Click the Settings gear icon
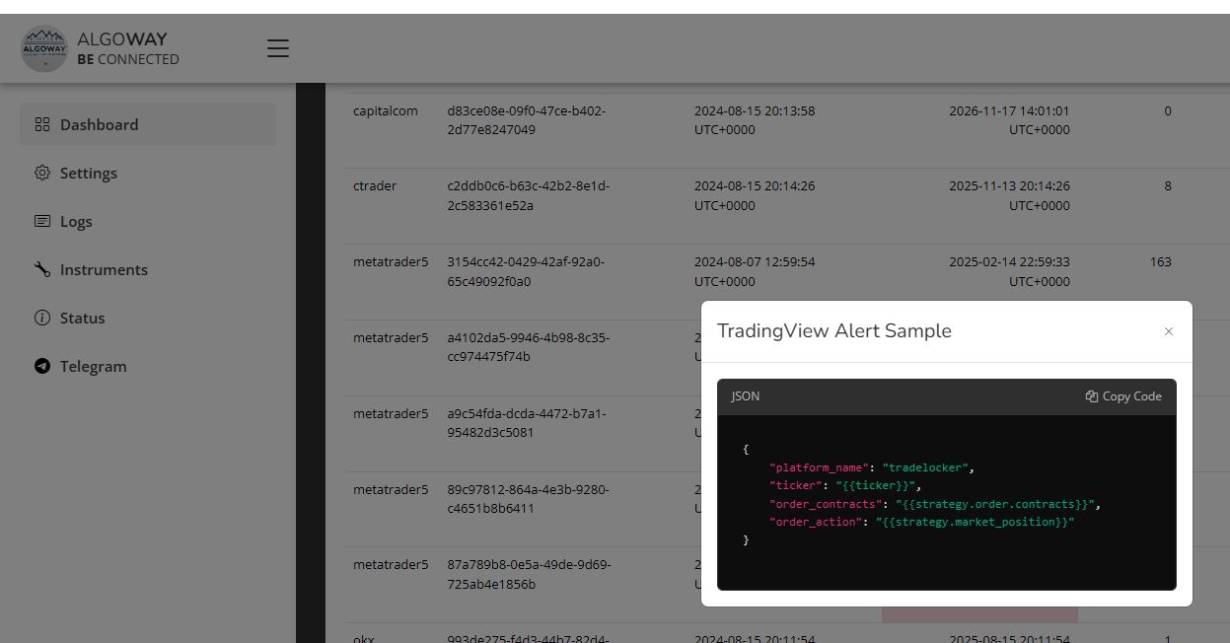 click(x=42, y=173)
